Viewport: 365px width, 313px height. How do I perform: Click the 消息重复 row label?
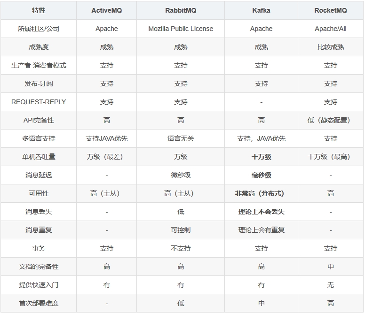(39, 230)
